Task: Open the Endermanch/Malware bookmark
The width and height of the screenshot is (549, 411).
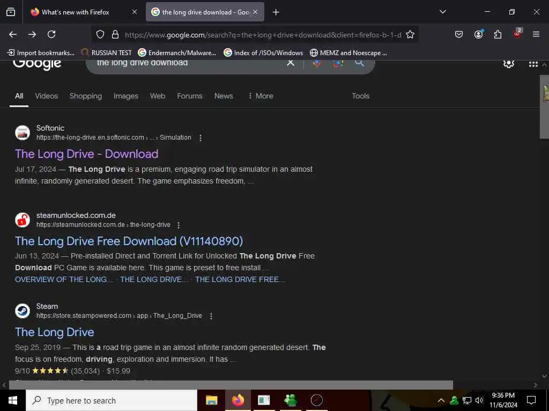Action: point(177,53)
